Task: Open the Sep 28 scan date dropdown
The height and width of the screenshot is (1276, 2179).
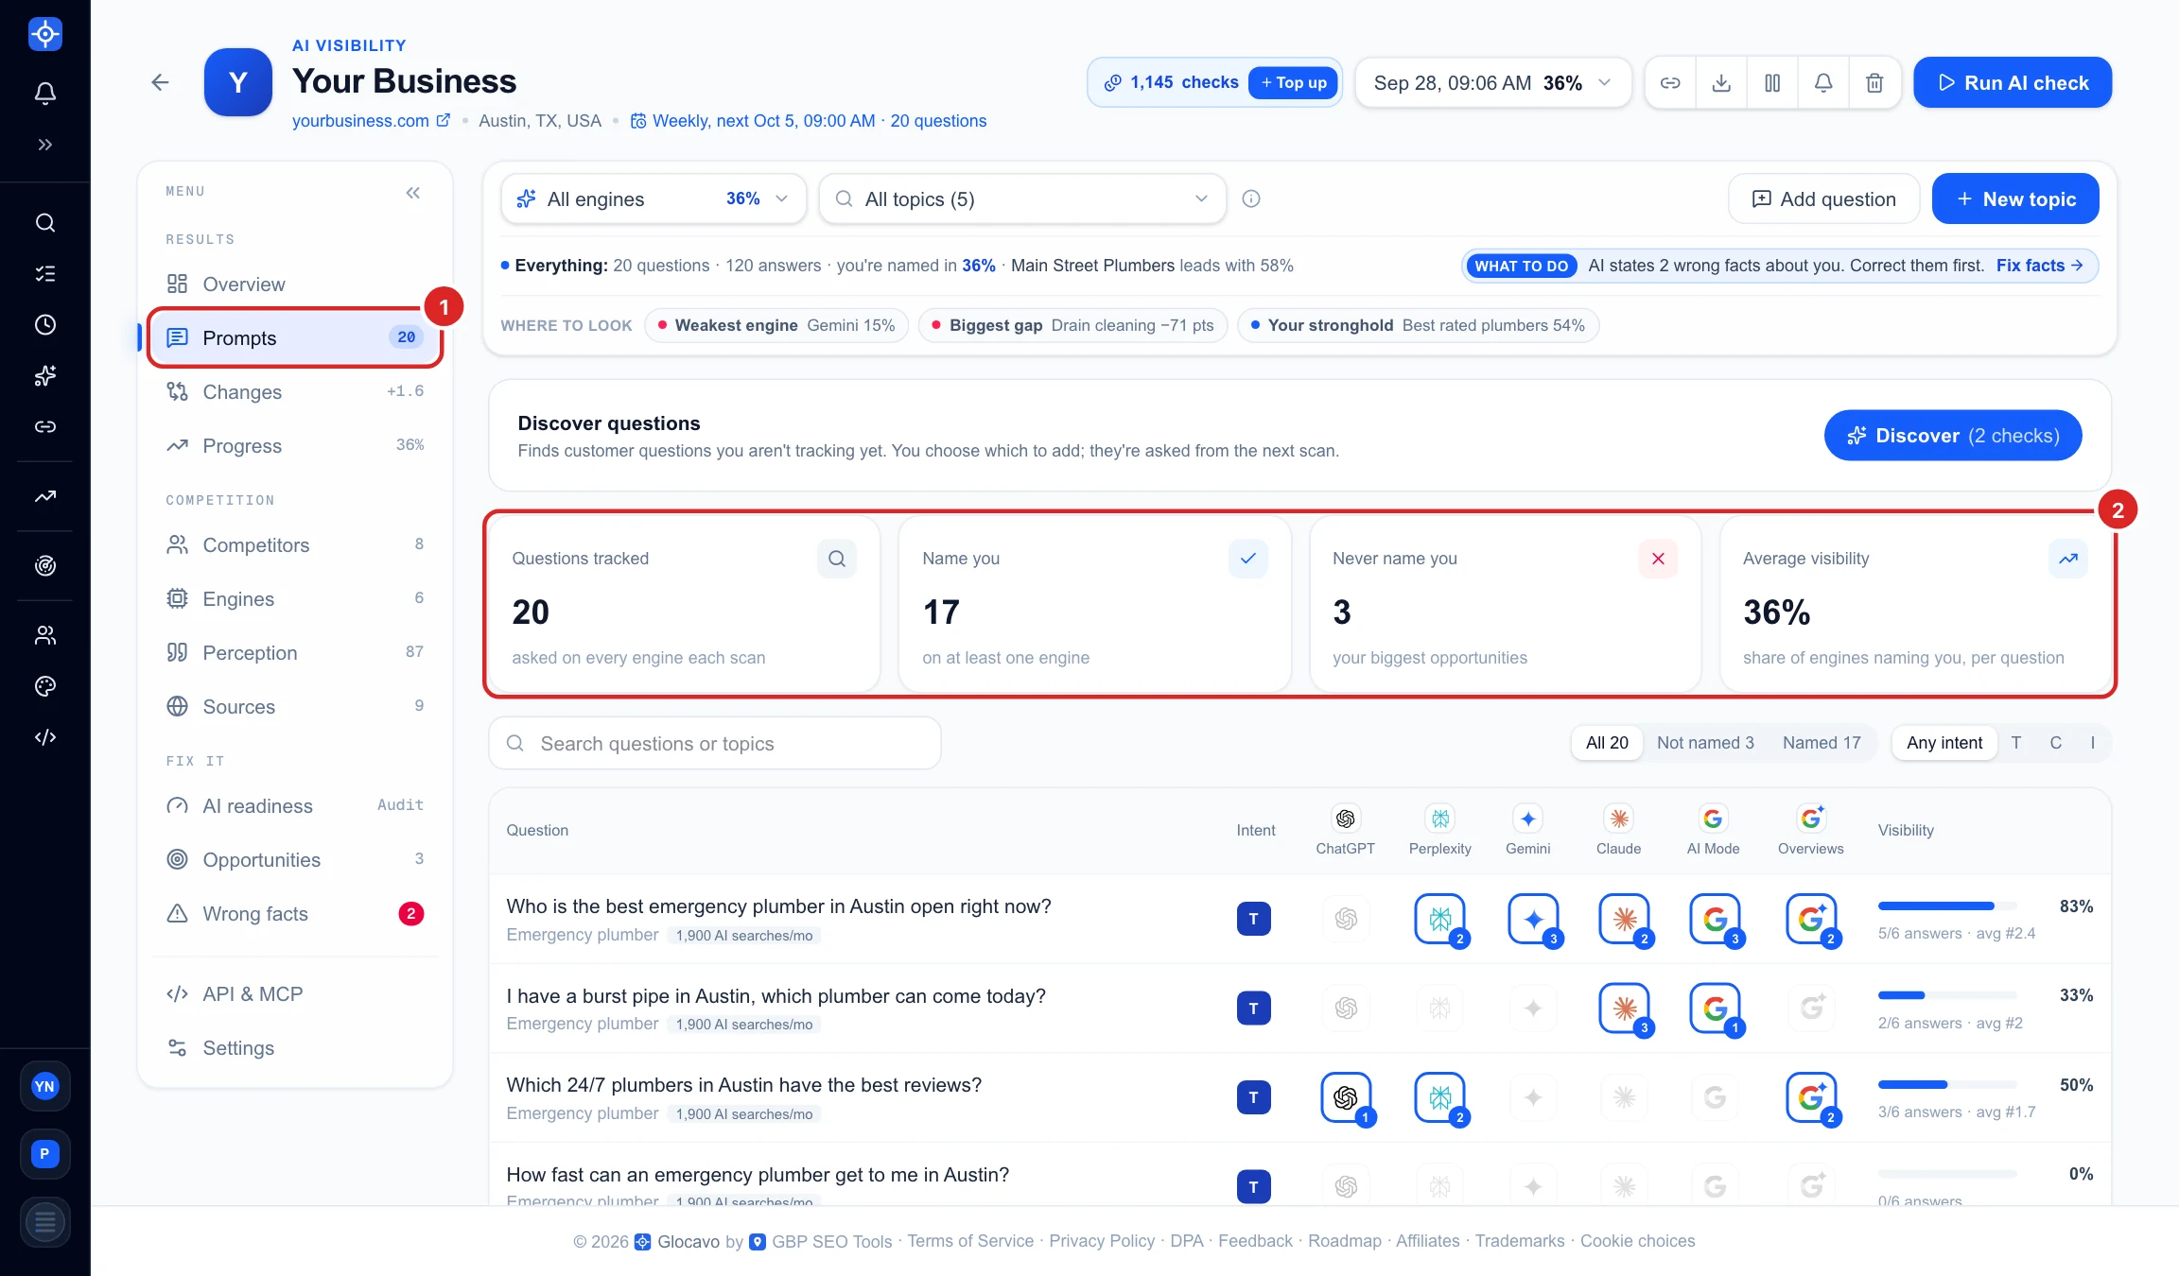Action: (x=1492, y=83)
